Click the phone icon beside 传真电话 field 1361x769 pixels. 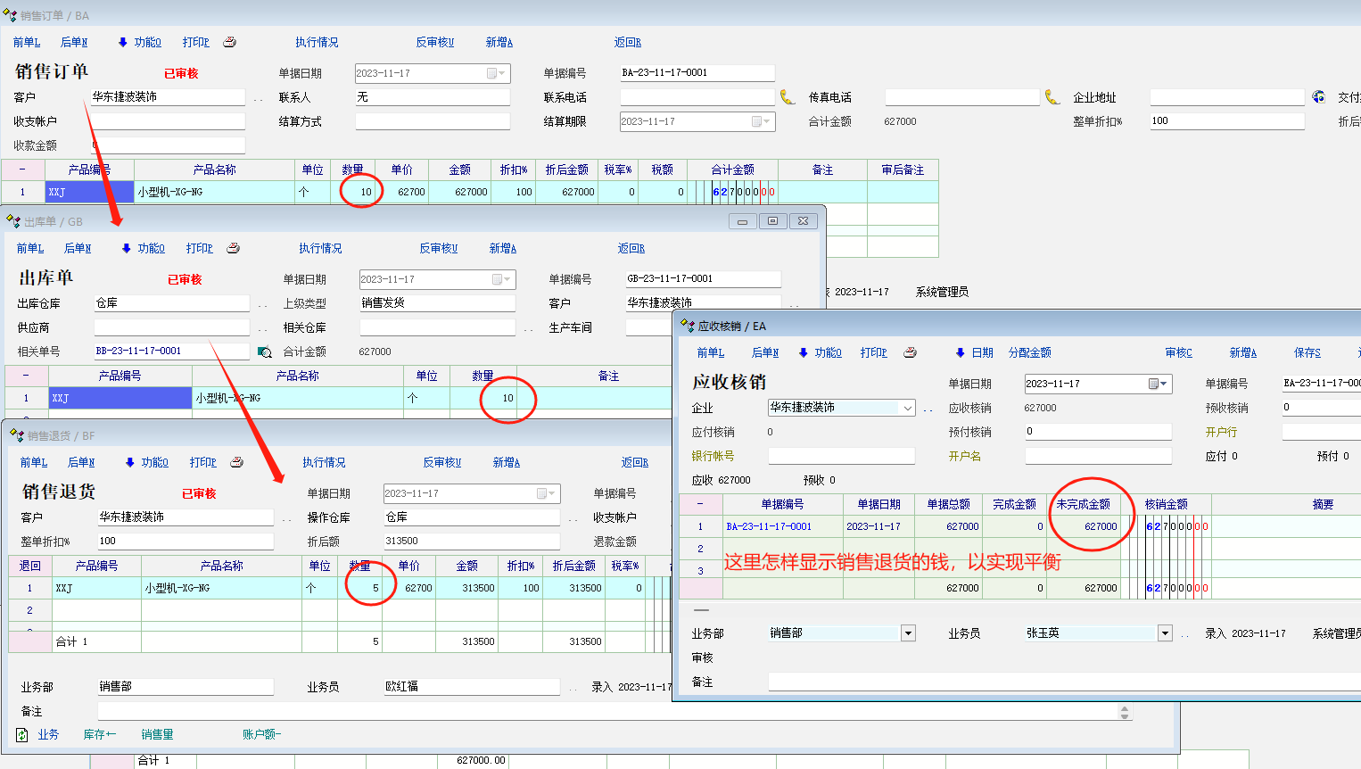click(1052, 97)
